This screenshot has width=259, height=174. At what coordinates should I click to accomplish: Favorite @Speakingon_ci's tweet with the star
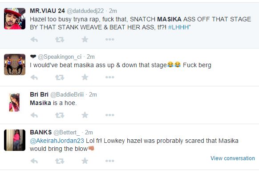85,77
